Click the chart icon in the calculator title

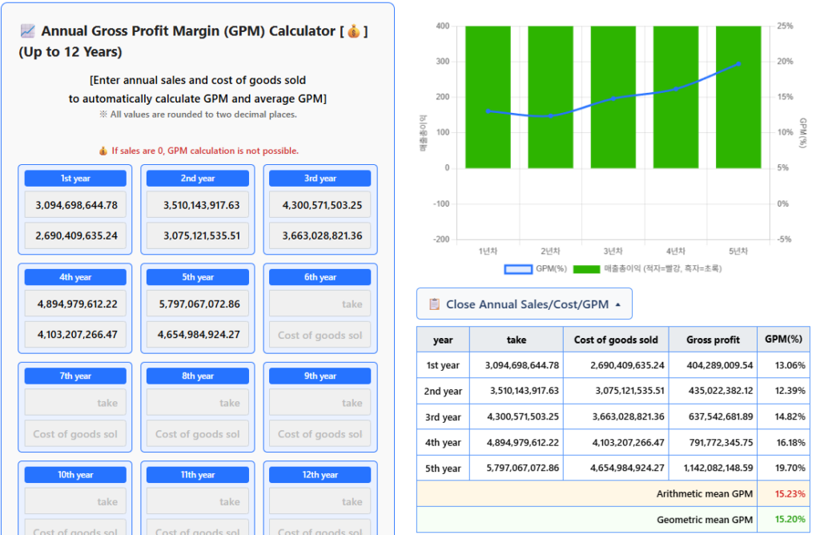(27, 31)
